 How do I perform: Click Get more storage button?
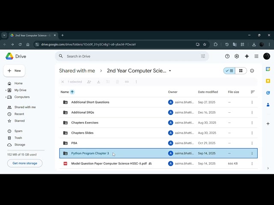pyautogui.click(x=25, y=163)
